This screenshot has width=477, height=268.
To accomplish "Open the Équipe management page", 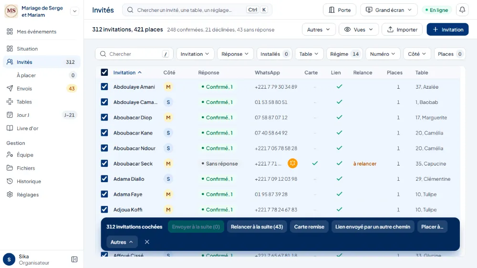I will (41, 155).
